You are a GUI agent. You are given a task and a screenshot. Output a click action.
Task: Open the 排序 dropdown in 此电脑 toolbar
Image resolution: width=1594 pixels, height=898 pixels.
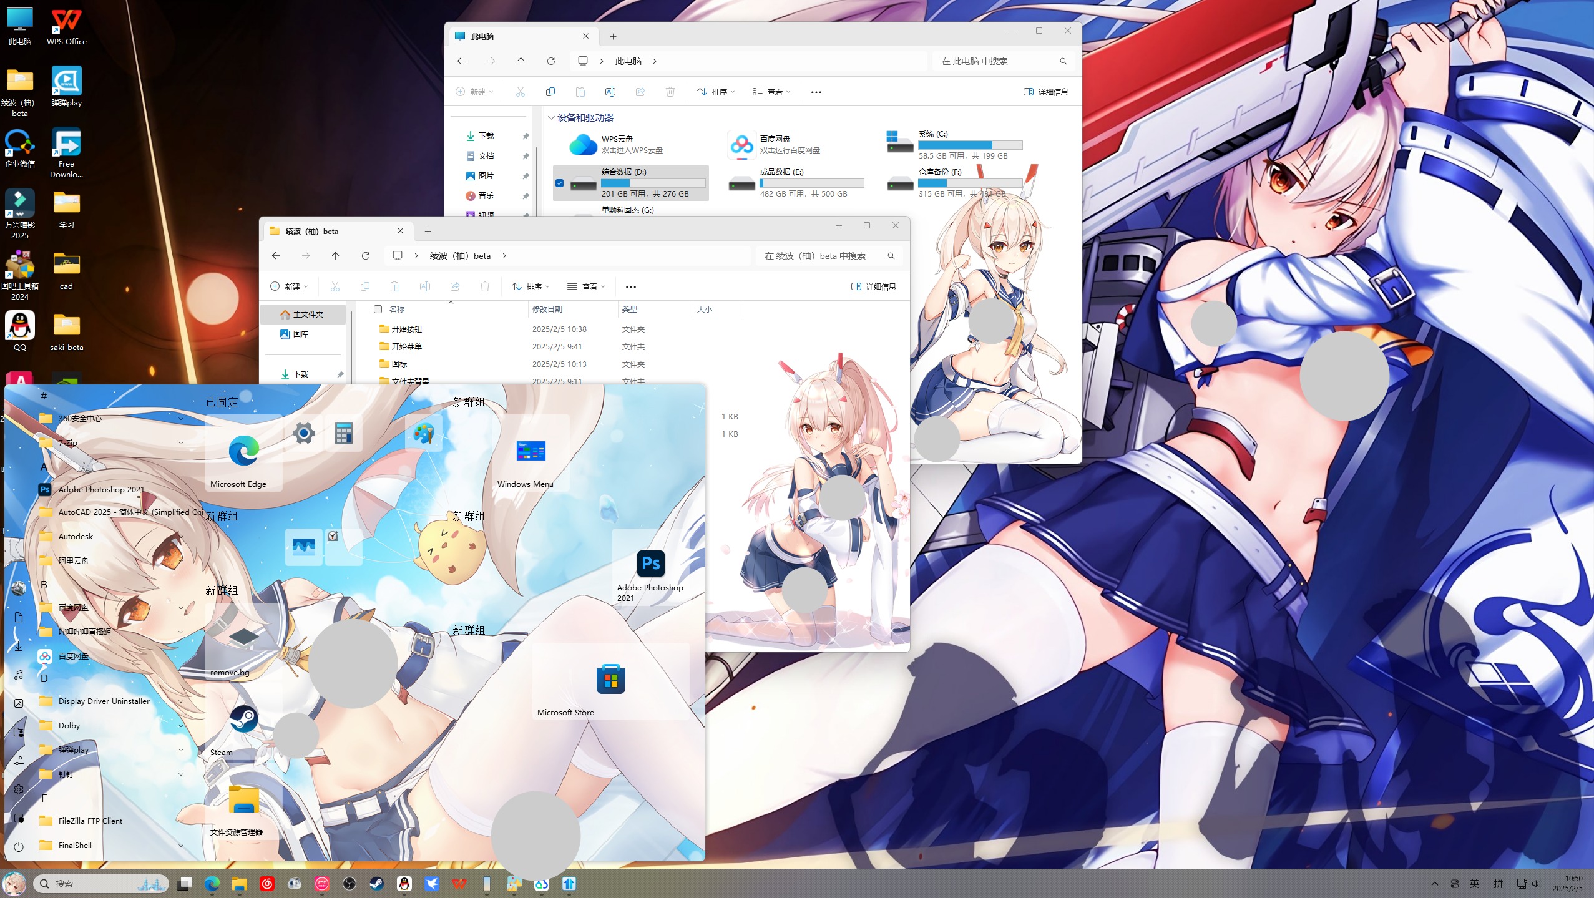point(715,92)
